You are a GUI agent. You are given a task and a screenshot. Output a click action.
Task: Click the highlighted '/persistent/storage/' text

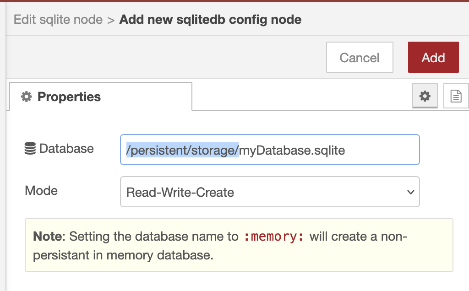tap(182, 150)
